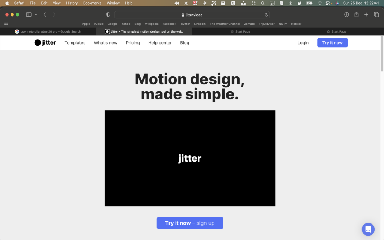384x240 pixels.
Task: Open the History menu
Action: point(72,3)
